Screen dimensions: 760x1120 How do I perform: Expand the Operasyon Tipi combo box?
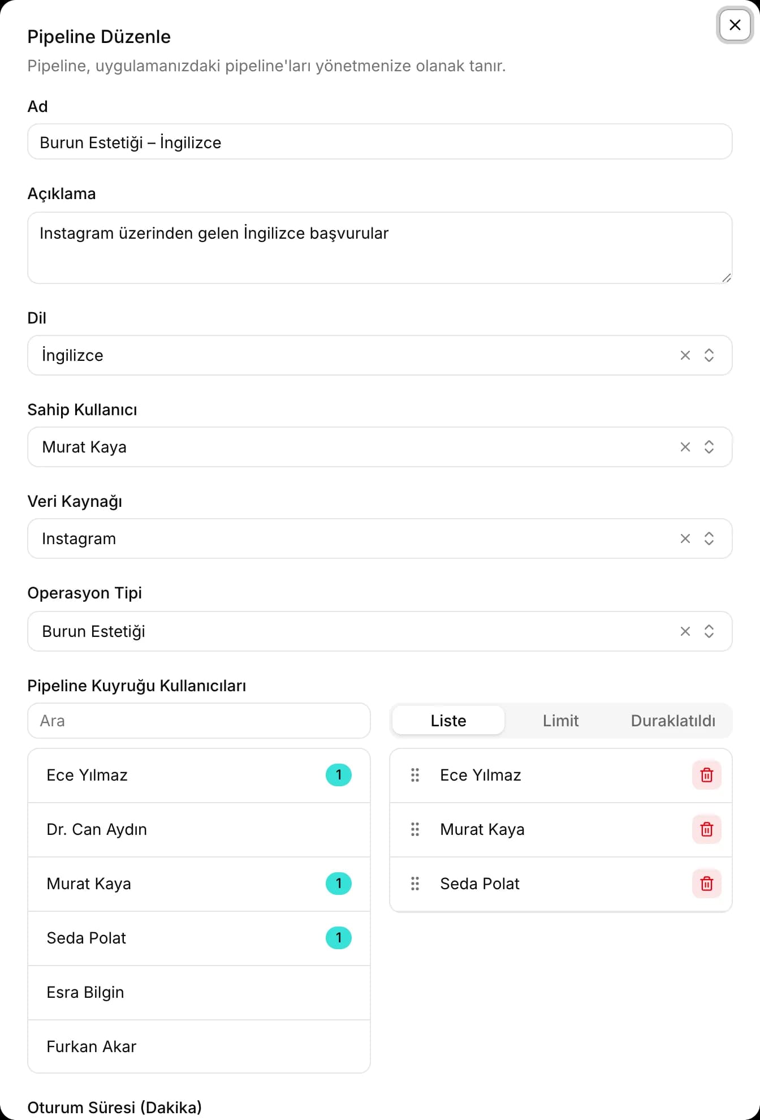(x=709, y=631)
